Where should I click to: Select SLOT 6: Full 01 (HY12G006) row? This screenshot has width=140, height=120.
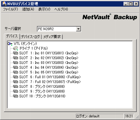[x=50, y=77]
